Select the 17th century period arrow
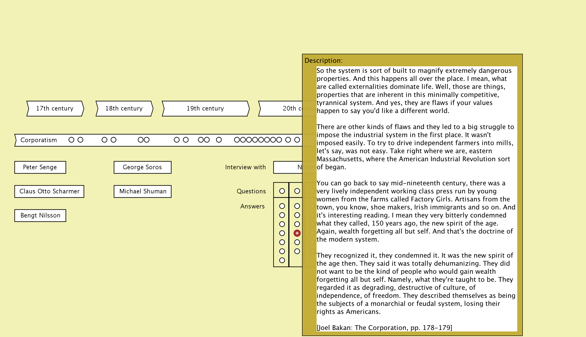The image size is (586, 337). click(x=55, y=108)
